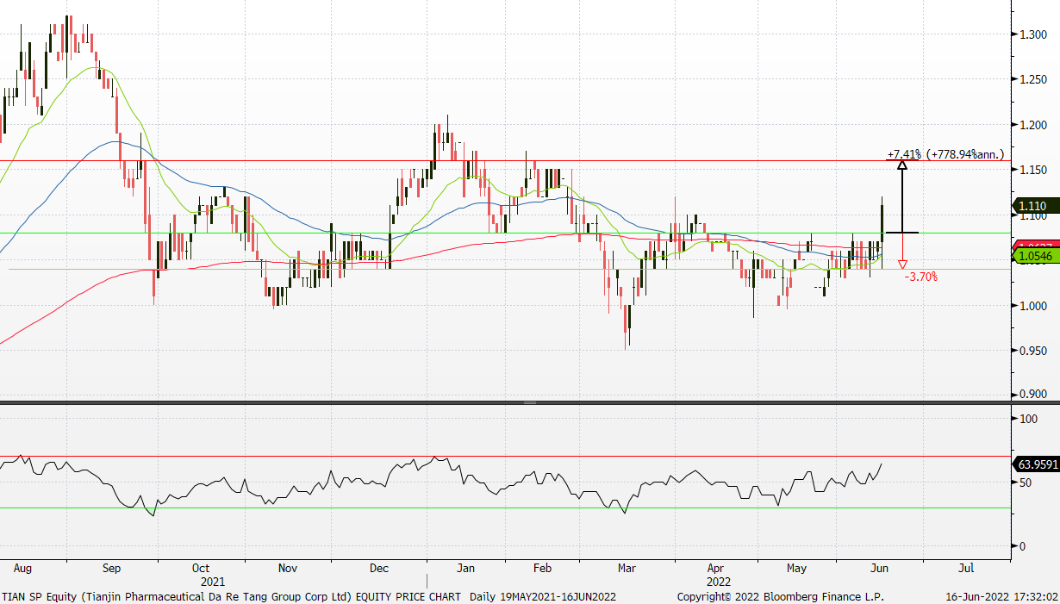
Task: Select the 1.250 price axis label
Action: [1032, 80]
